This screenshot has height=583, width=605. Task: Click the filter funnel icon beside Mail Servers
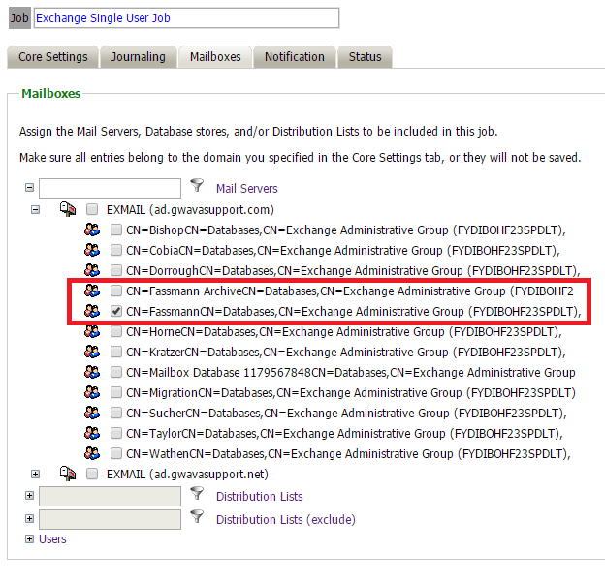(x=197, y=185)
